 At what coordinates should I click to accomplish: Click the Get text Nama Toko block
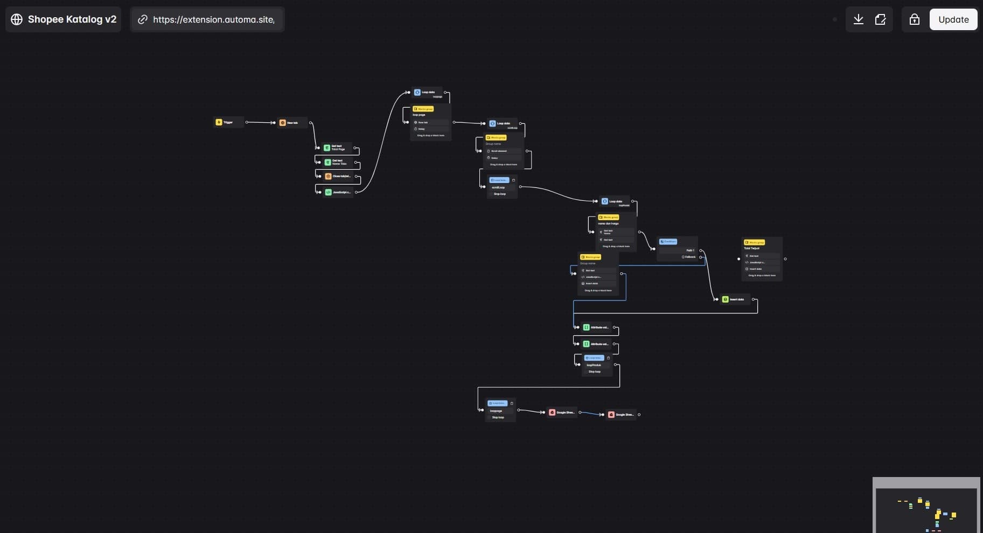tap(338, 162)
